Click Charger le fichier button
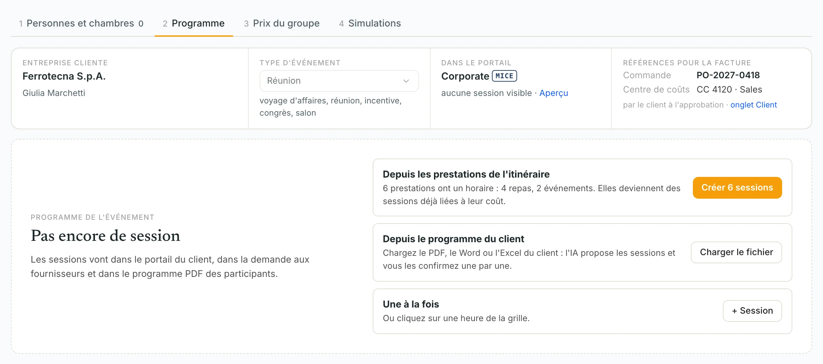Viewport: 823px width, 364px height. click(x=736, y=252)
